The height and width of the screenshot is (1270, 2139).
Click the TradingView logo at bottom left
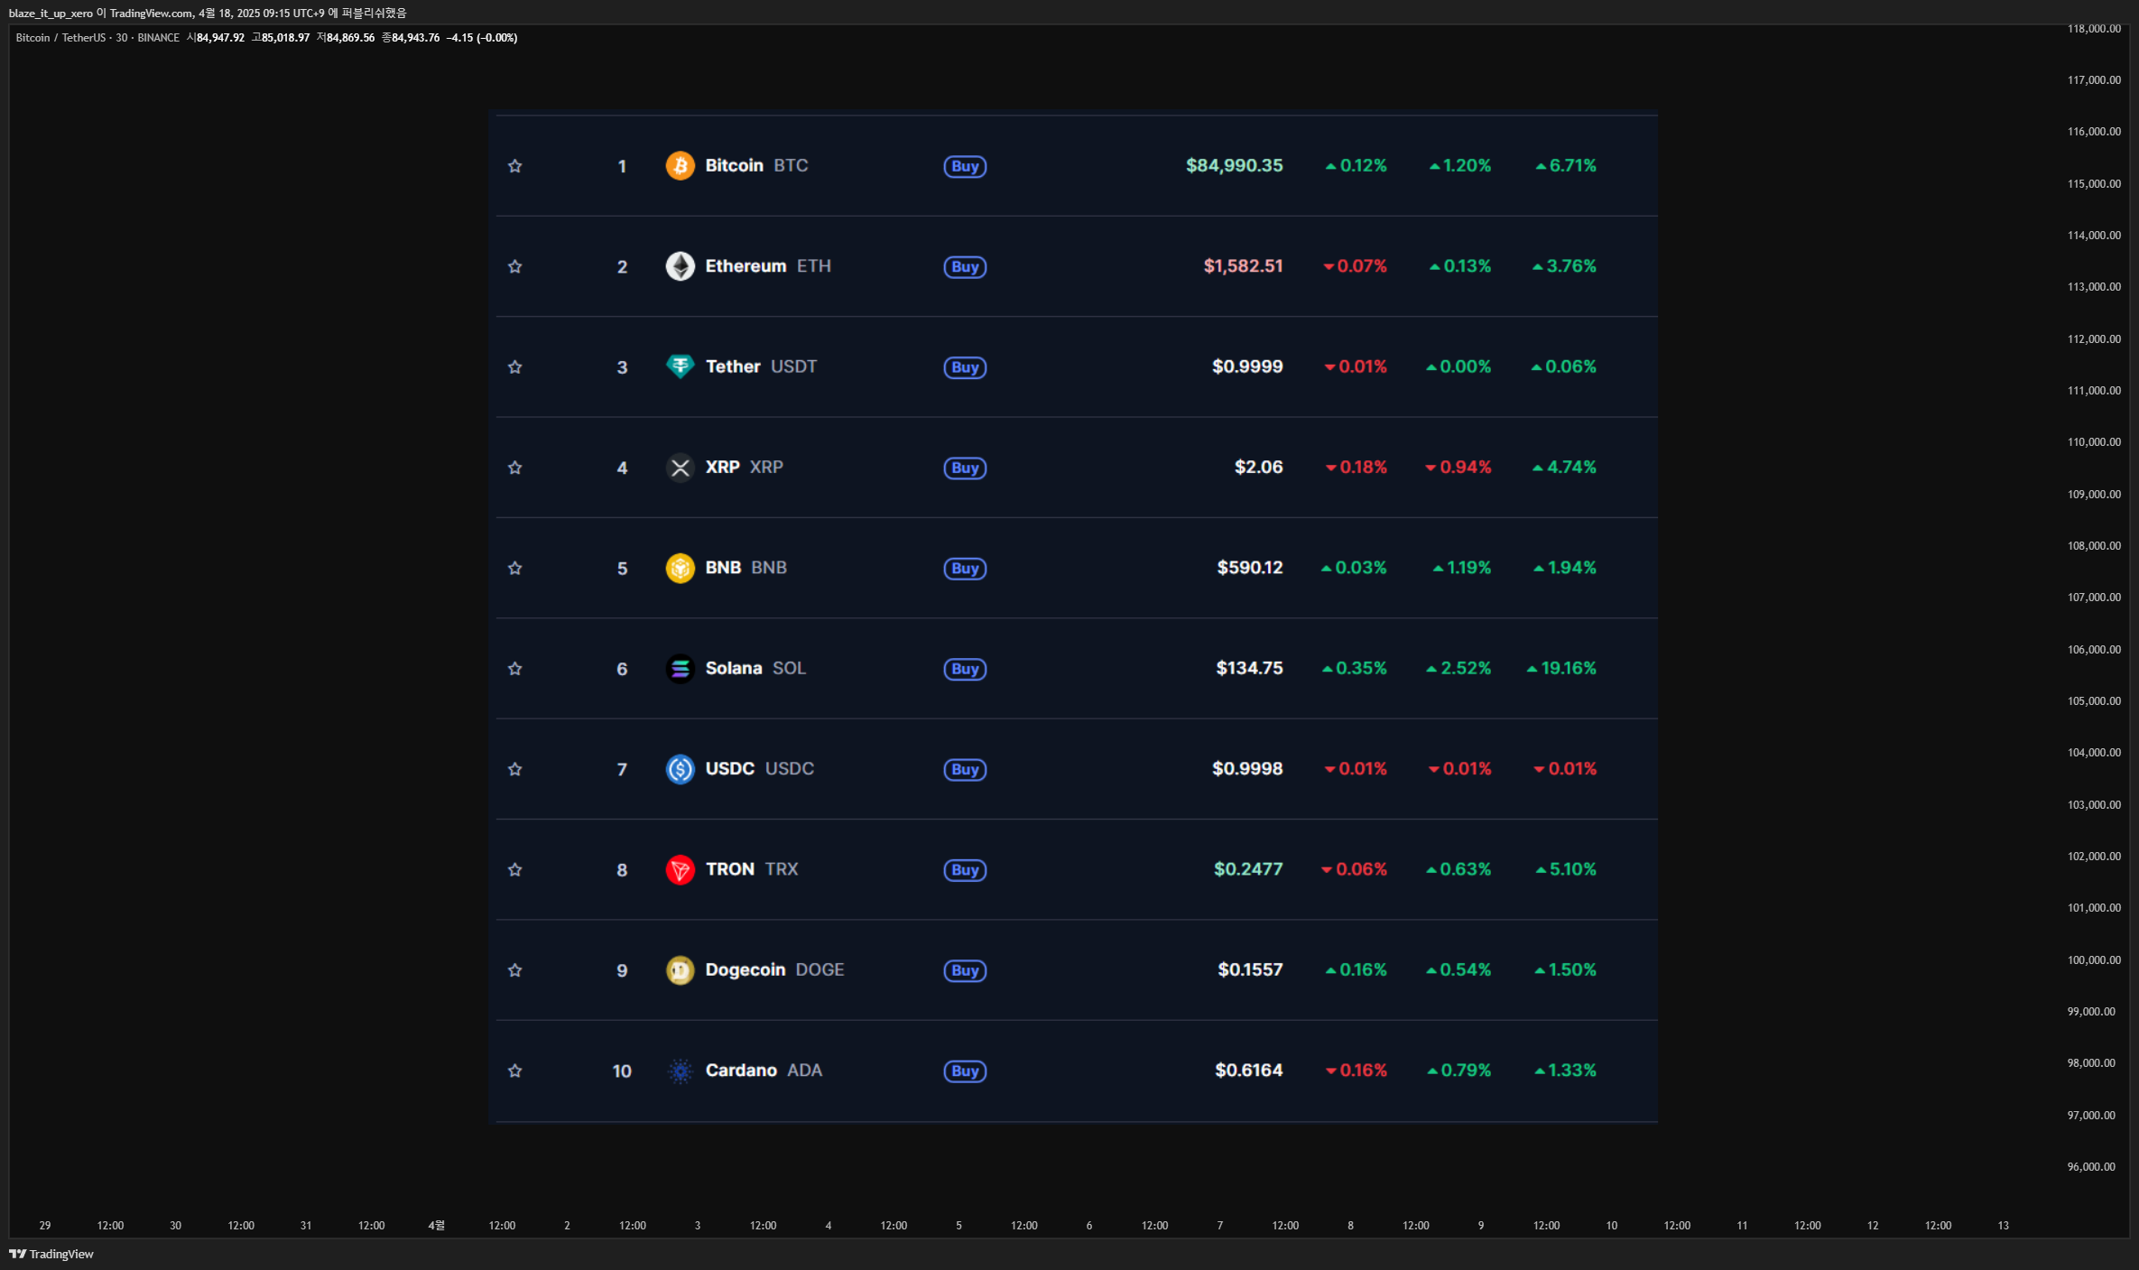point(51,1254)
